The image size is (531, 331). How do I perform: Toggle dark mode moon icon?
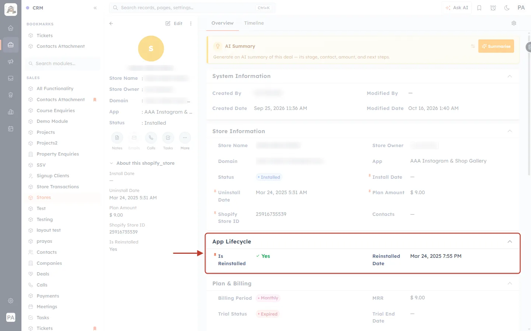[x=507, y=8]
